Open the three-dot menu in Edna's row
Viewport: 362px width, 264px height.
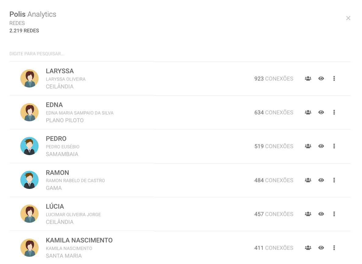334,112
